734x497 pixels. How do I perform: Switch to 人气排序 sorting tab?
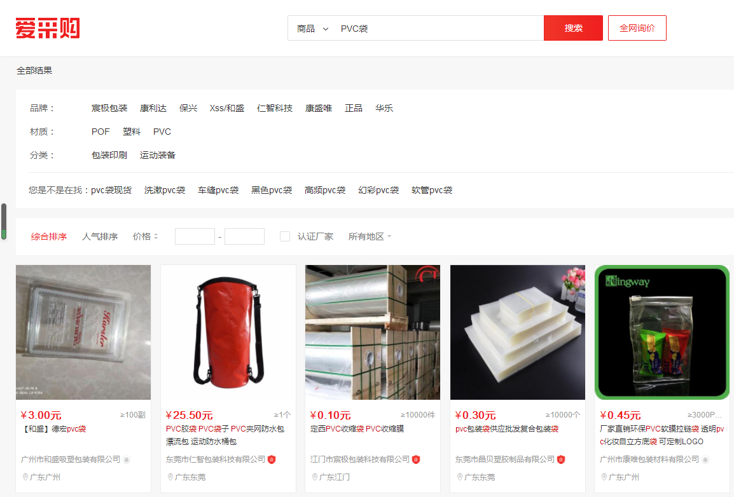(100, 236)
